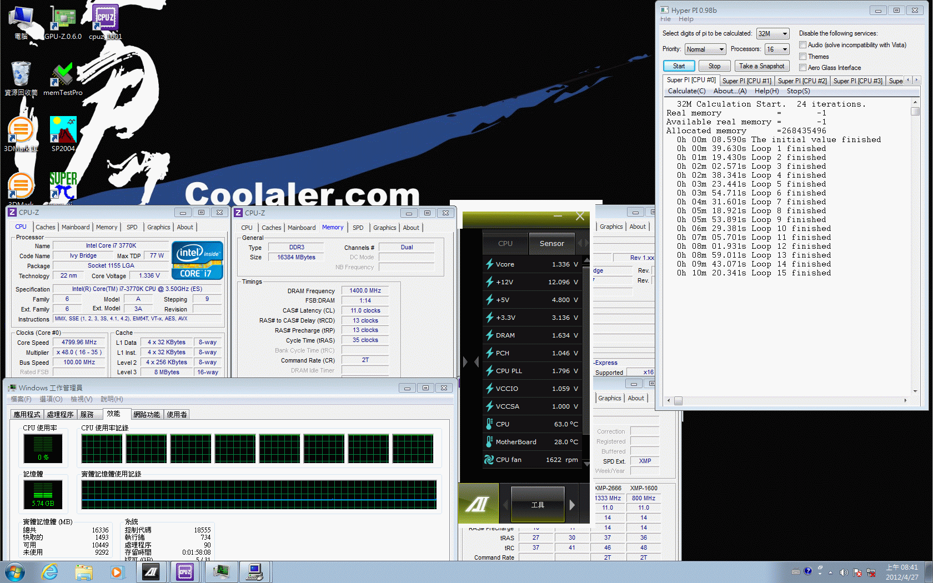Viewport: 933px width, 583px height.
Task: Click the DRAM Frequency 1400.0 MHz field
Action: pyautogui.click(x=365, y=290)
